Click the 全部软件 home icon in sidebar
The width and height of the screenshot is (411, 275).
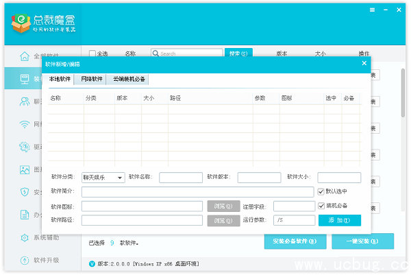[25, 56]
